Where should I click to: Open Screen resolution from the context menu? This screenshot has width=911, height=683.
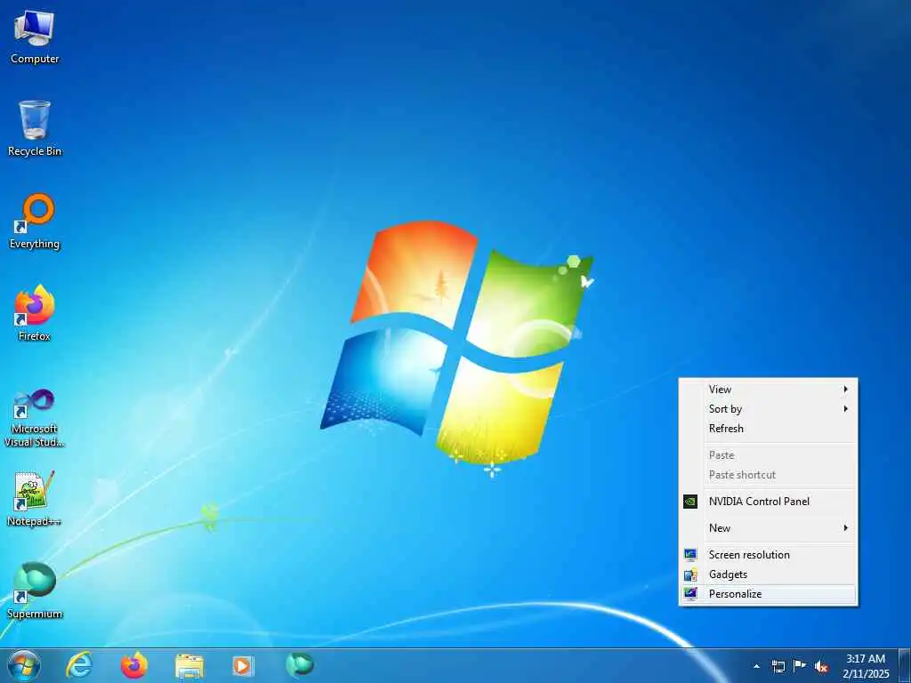pos(768,555)
